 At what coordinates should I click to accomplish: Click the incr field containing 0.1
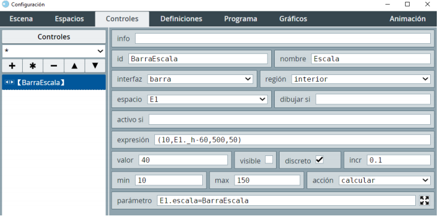click(x=398, y=160)
